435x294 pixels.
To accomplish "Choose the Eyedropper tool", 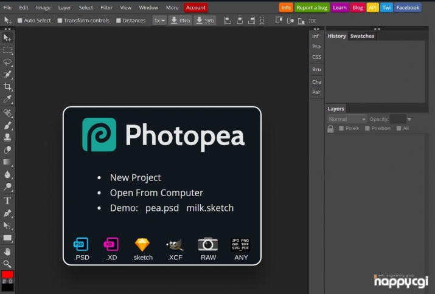I will [x=7, y=99].
